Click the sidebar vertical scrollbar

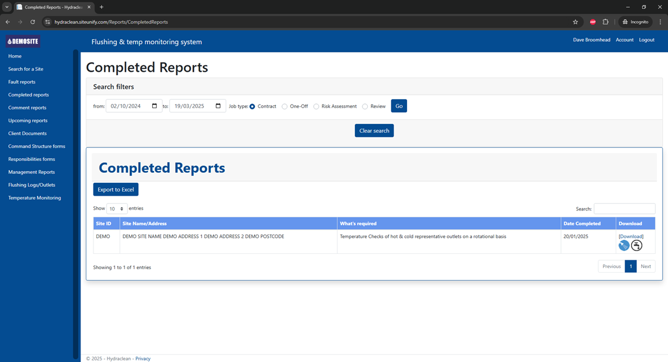[76, 205]
